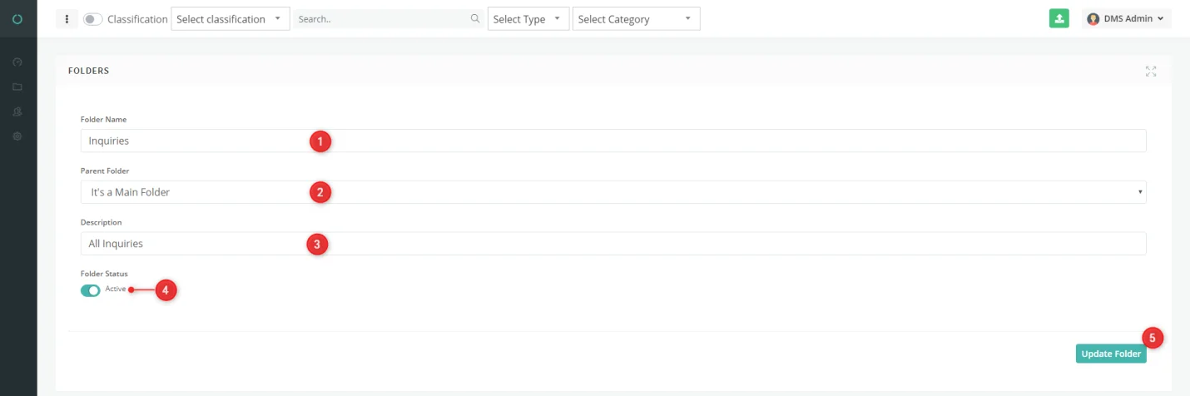The image size is (1190, 396).
Task: Toggle the Classification switch
Action: click(92, 18)
